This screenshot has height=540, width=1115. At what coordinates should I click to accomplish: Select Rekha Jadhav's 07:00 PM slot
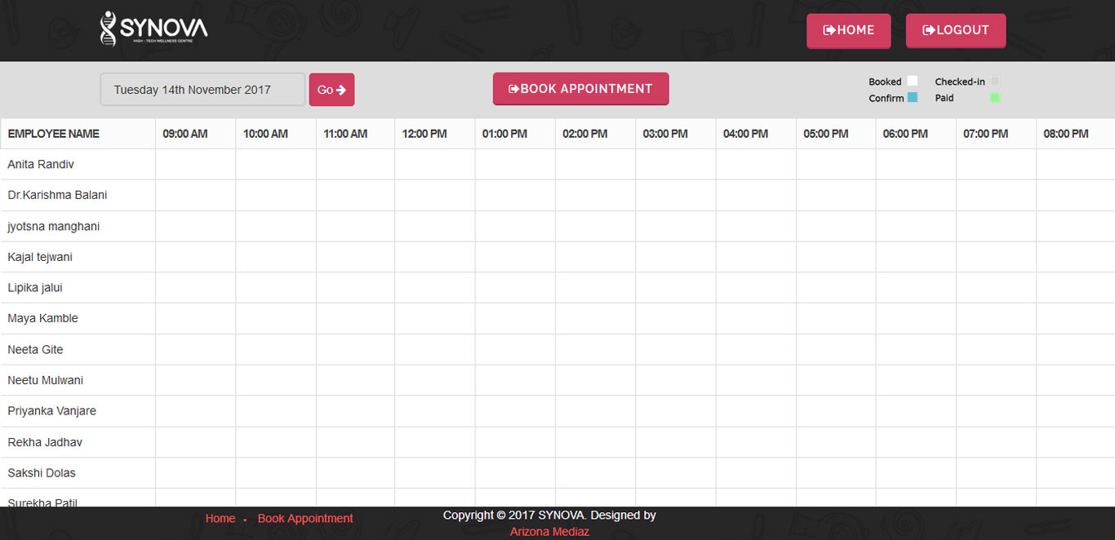click(x=996, y=442)
